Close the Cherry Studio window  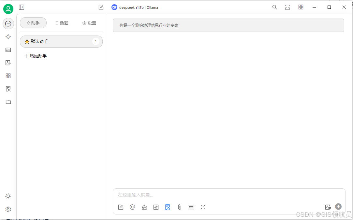[x=344, y=7]
